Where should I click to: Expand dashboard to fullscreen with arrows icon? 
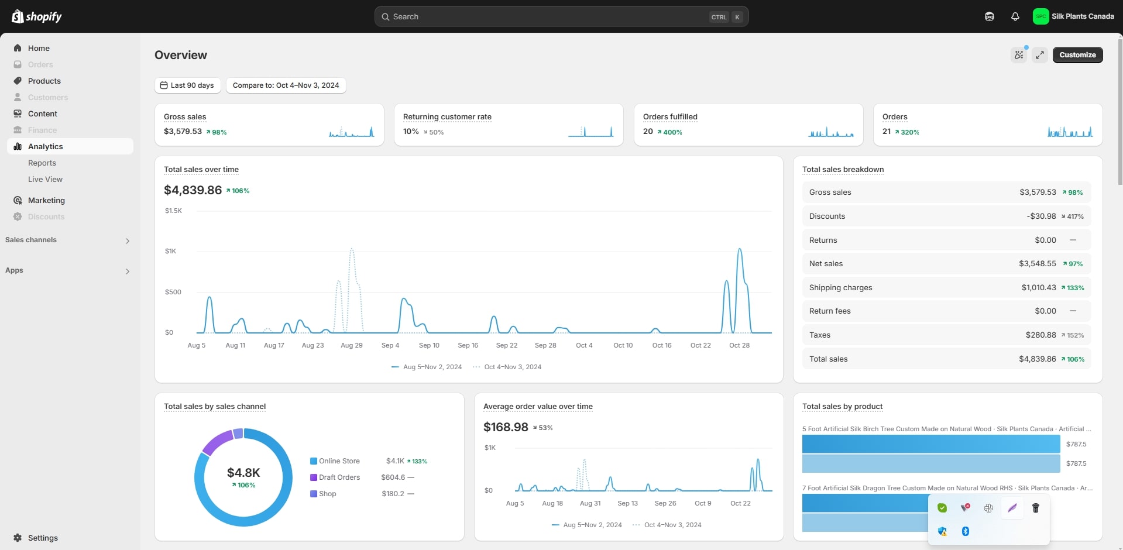[x=1040, y=55]
